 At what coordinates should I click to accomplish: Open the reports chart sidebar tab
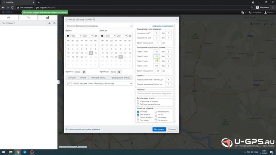pos(47,17)
